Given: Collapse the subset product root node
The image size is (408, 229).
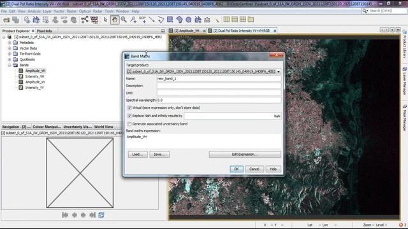Looking at the screenshot, I should 4,37.
